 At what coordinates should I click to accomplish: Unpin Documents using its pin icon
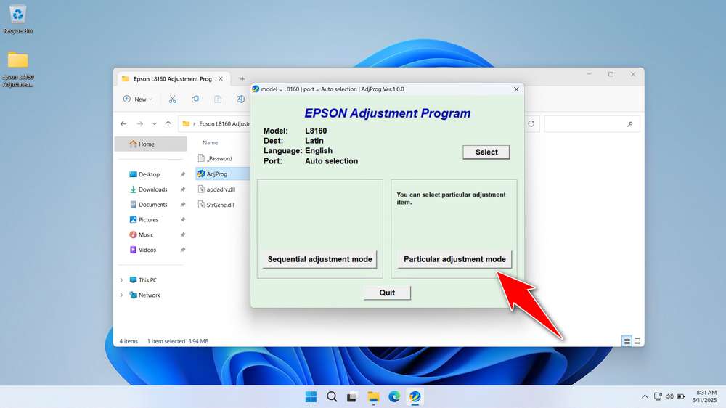coord(183,204)
